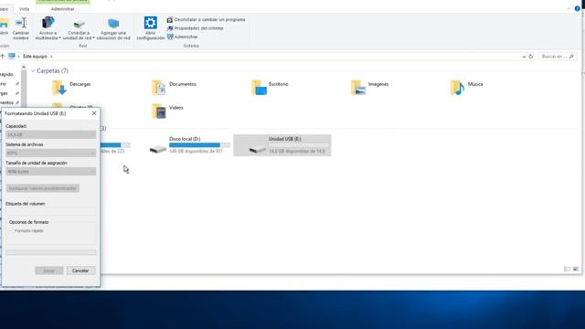Click the search magnifier icon
The width and height of the screenshot is (585, 329).
(571, 57)
